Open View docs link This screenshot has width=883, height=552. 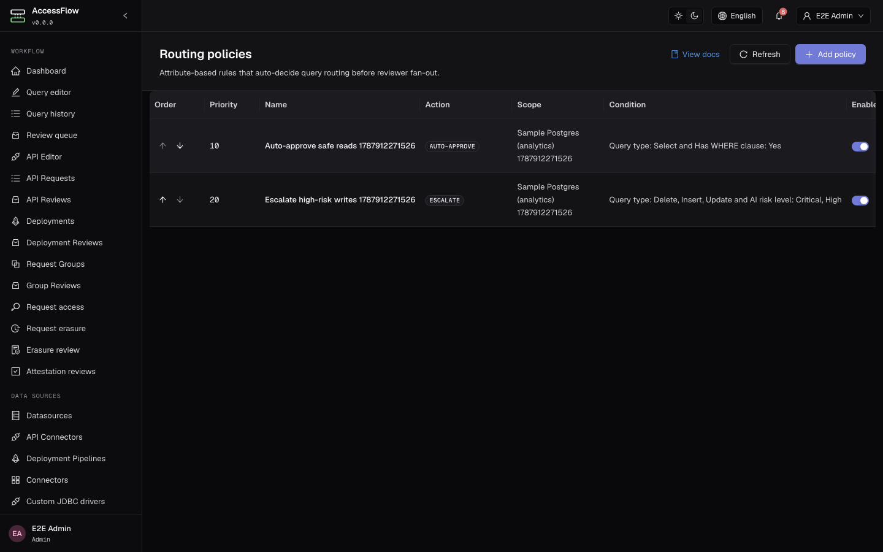tap(695, 54)
